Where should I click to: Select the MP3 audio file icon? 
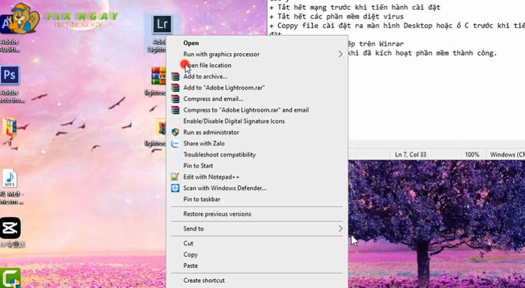(10, 179)
